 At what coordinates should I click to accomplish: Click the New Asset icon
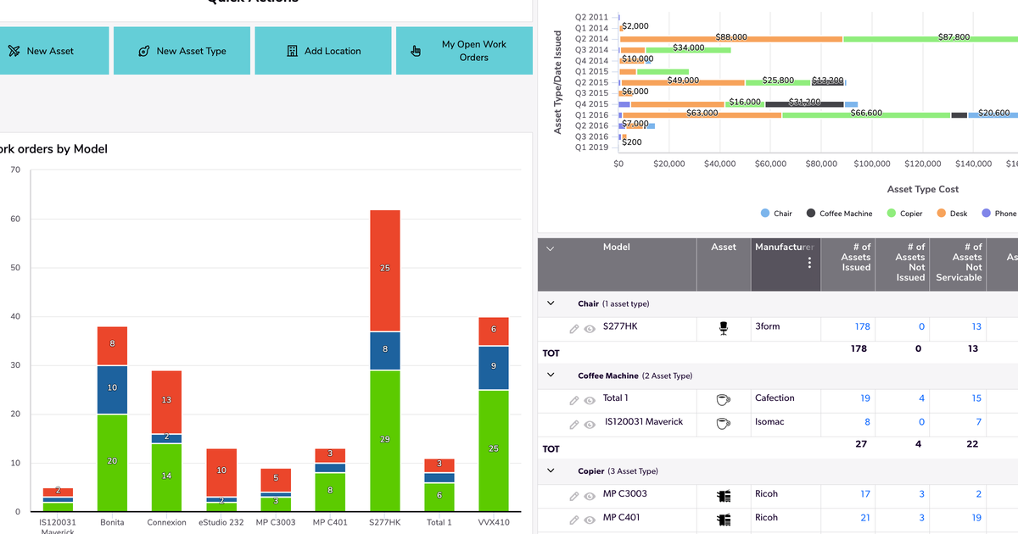tap(14, 51)
